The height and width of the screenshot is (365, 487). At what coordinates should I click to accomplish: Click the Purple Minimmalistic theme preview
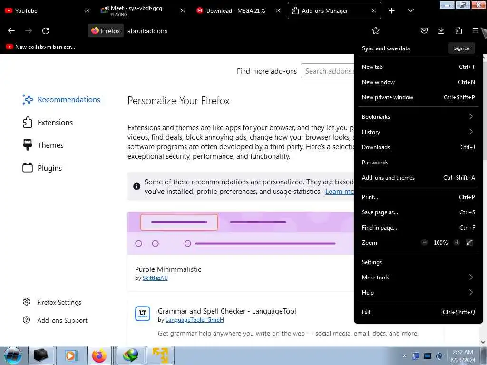(241, 233)
